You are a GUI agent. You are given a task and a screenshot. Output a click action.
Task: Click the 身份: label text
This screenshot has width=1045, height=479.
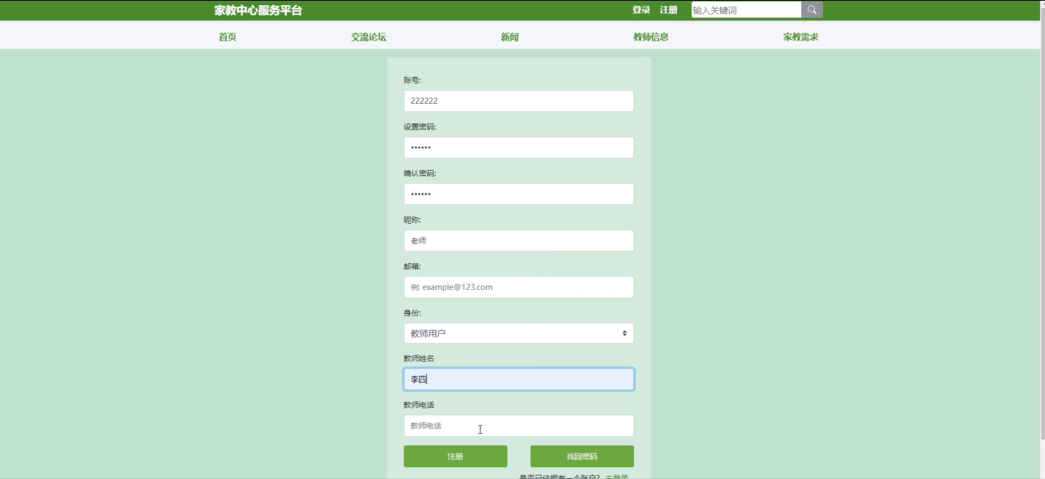click(413, 313)
